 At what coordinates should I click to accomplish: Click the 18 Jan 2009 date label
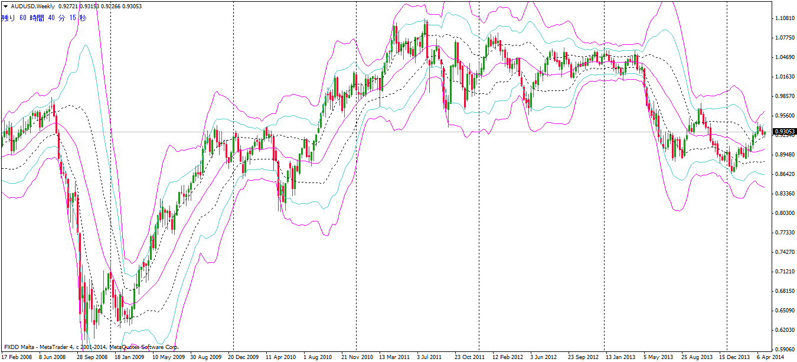pos(129,357)
